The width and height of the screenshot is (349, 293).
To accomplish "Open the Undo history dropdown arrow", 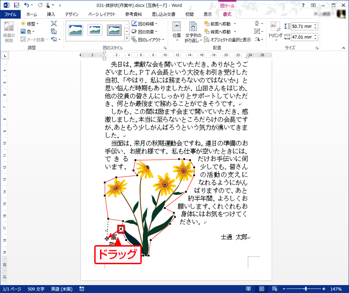I will click(x=32, y=5).
